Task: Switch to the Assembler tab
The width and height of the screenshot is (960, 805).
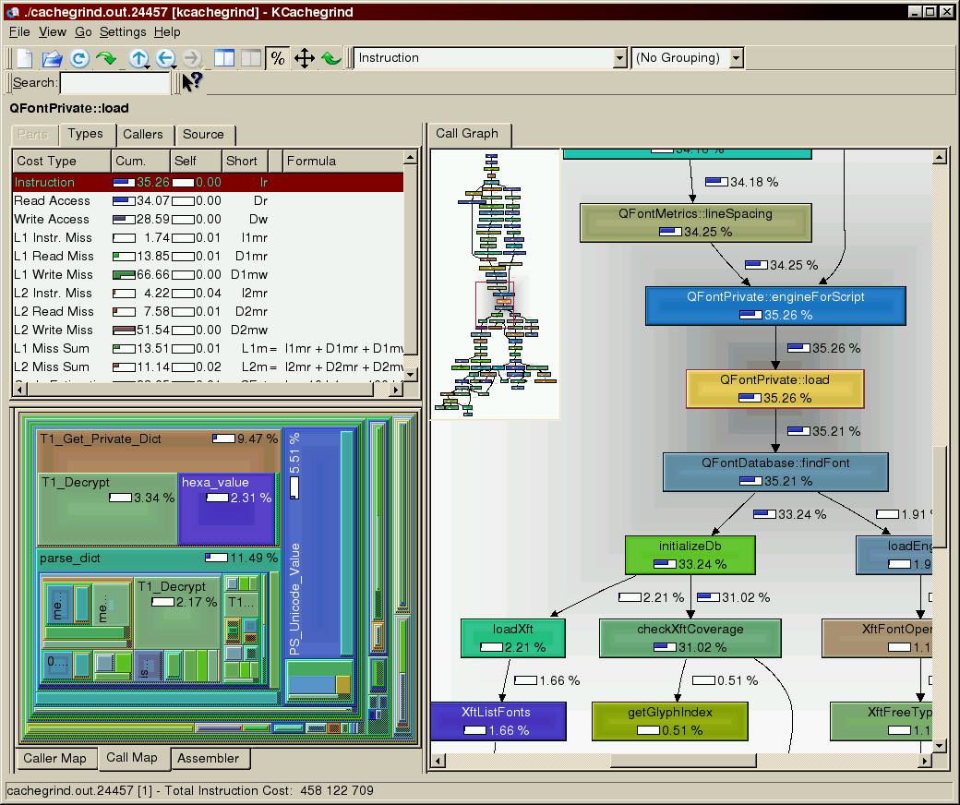Action: 209,759
